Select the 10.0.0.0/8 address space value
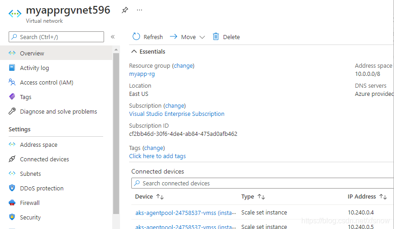This screenshot has width=394, height=229. tap(367, 74)
